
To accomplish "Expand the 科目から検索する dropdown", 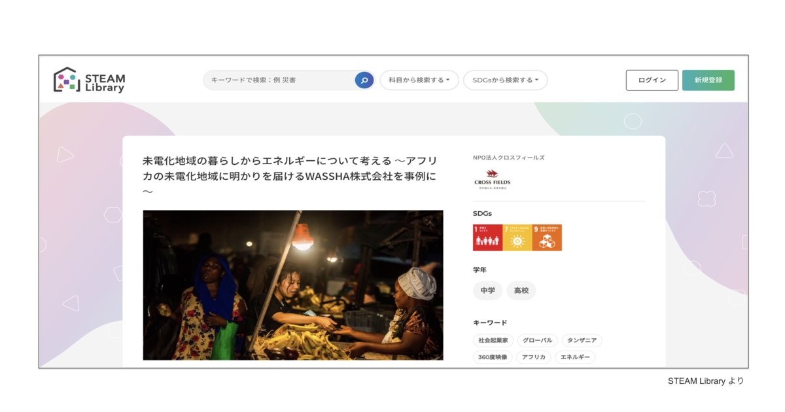I will click(x=419, y=80).
